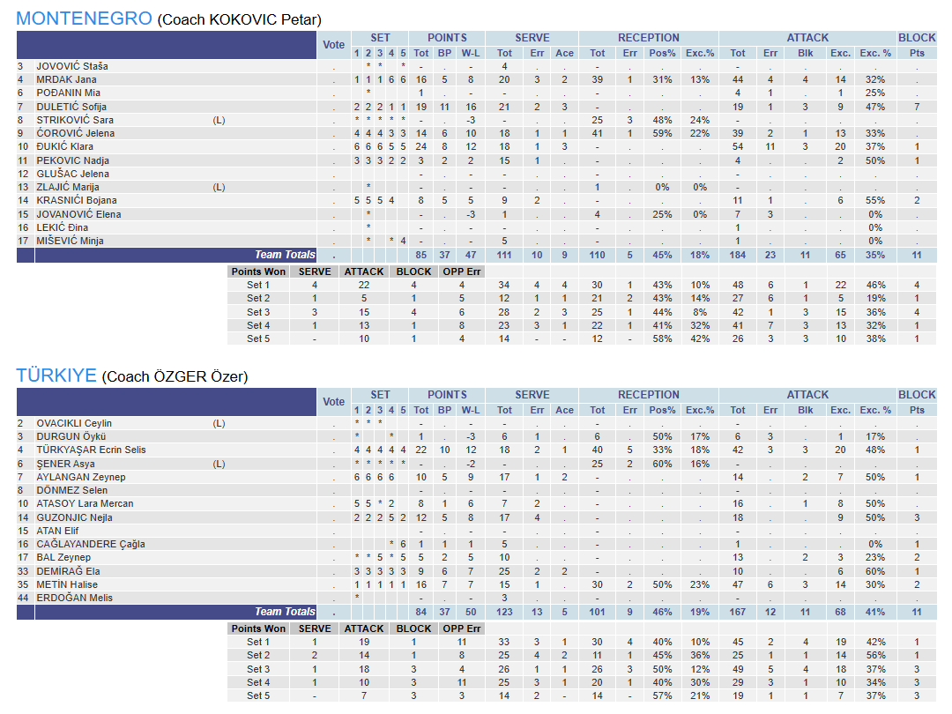Click Türkiye's Team Totals row label
952x714 pixels.
285,612
